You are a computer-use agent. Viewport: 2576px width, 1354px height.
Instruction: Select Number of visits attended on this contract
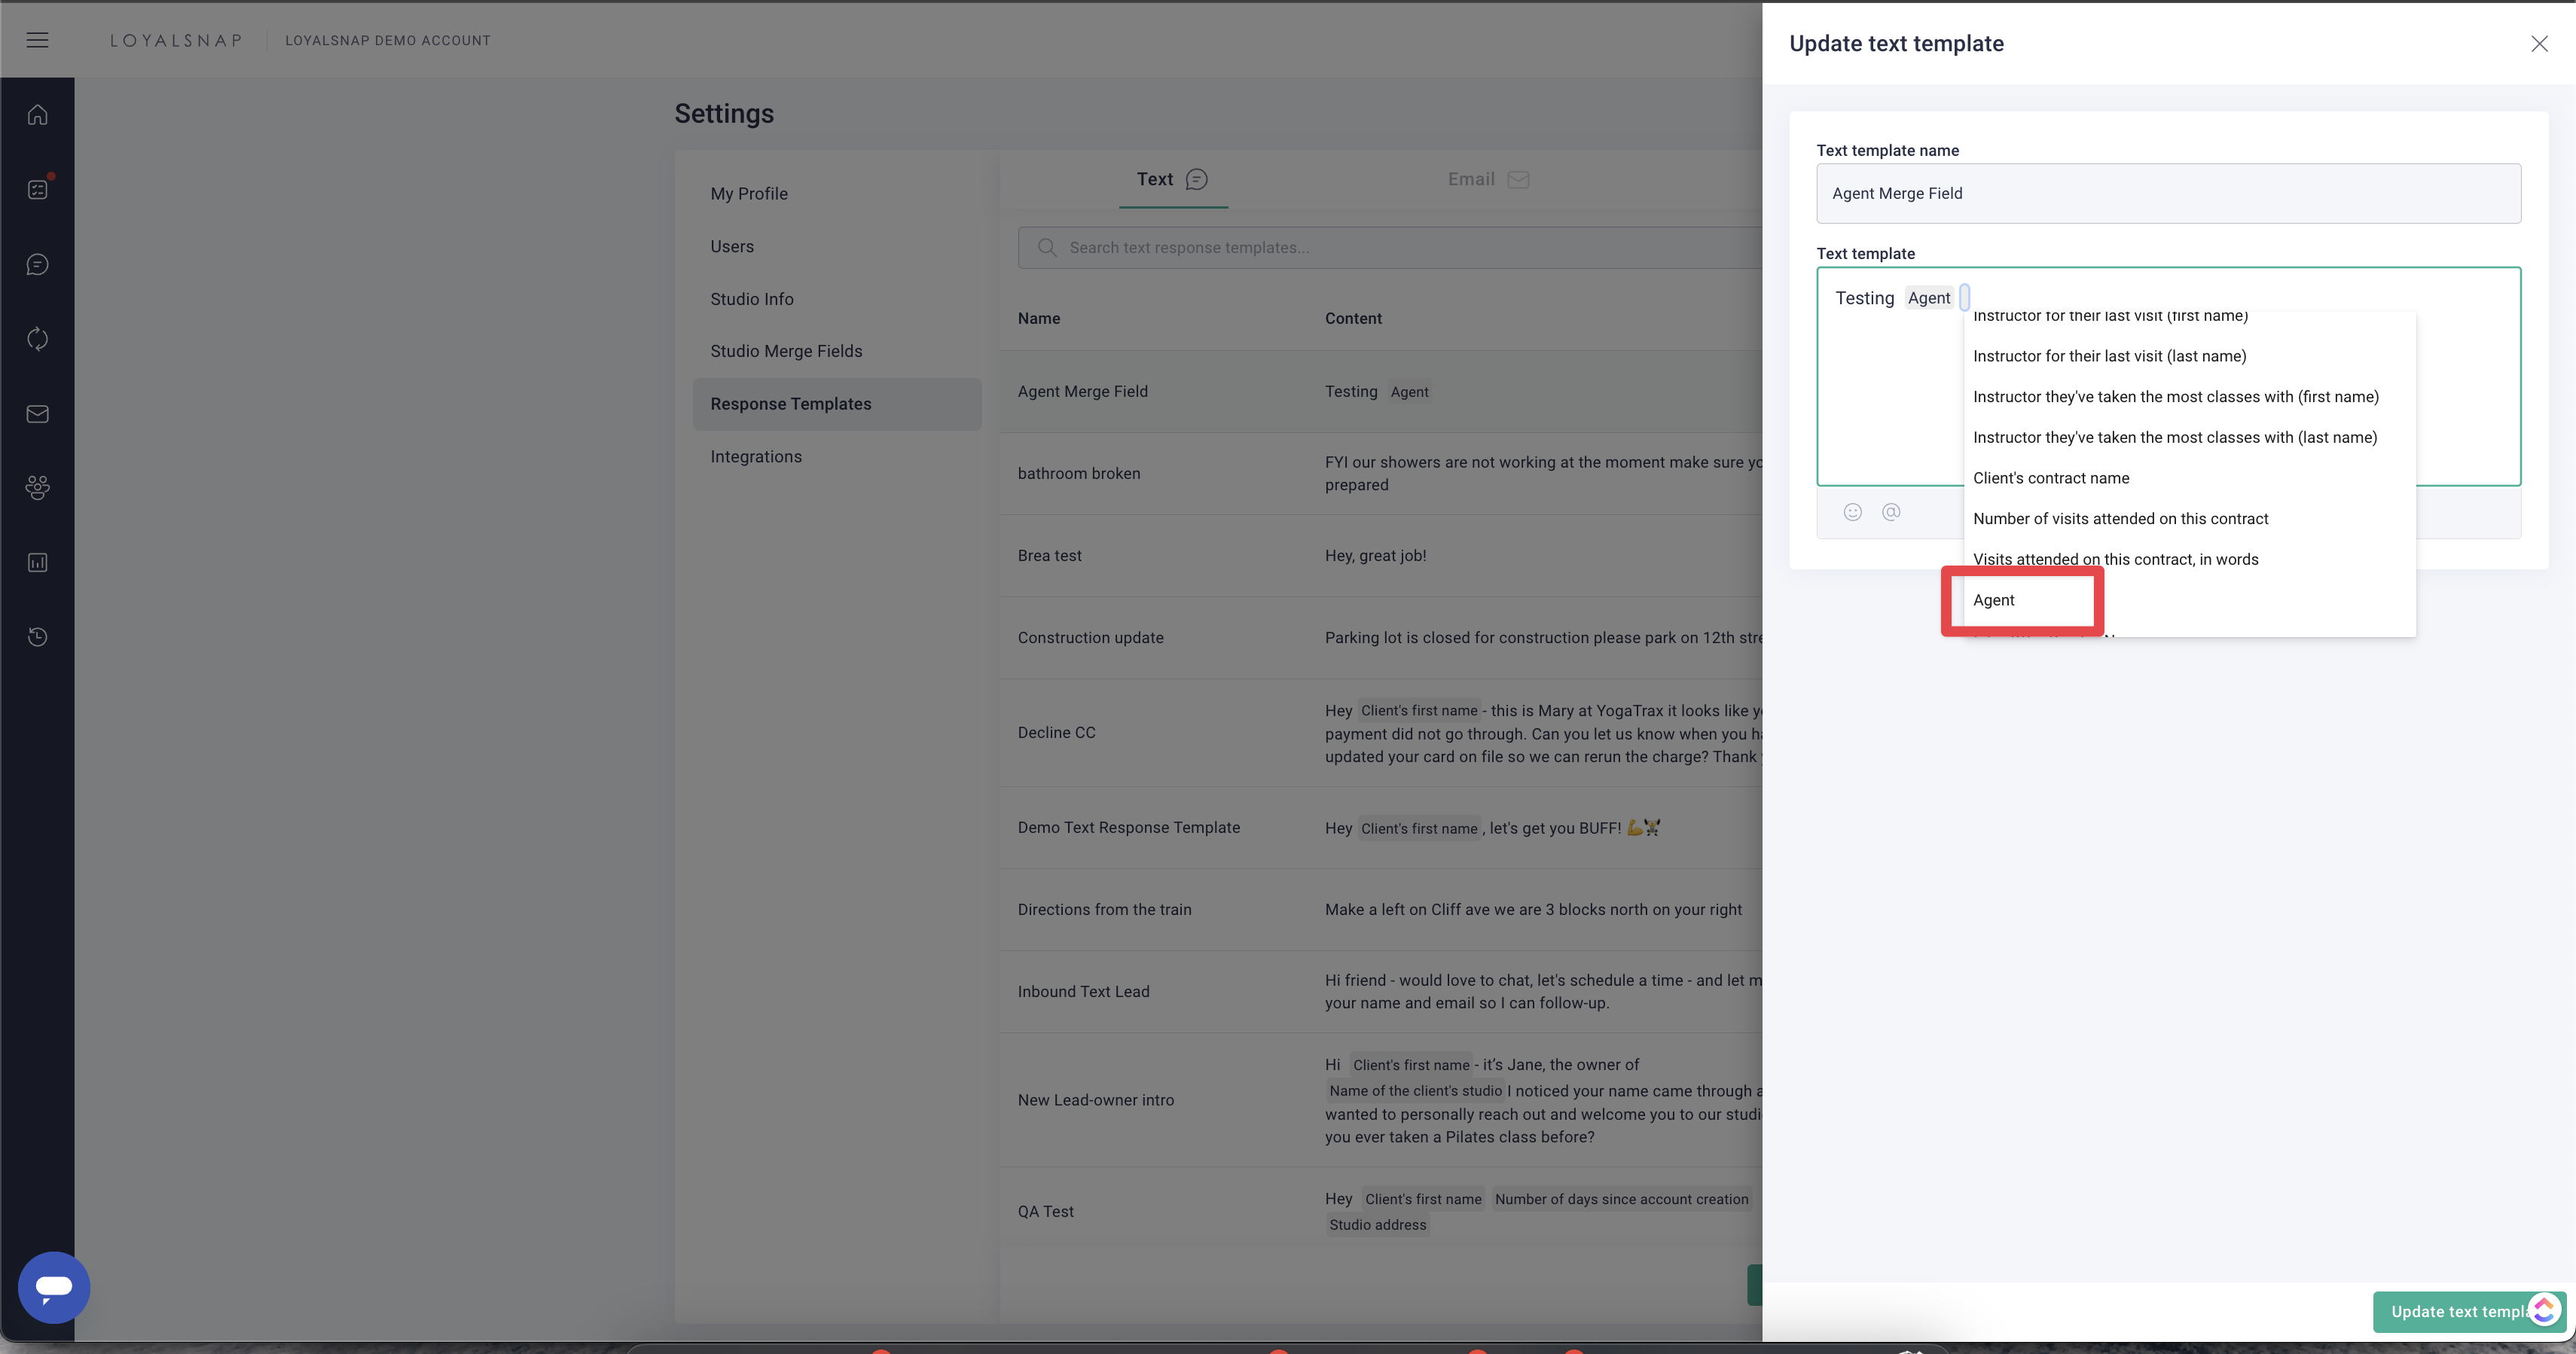pyautogui.click(x=2120, y=519)
